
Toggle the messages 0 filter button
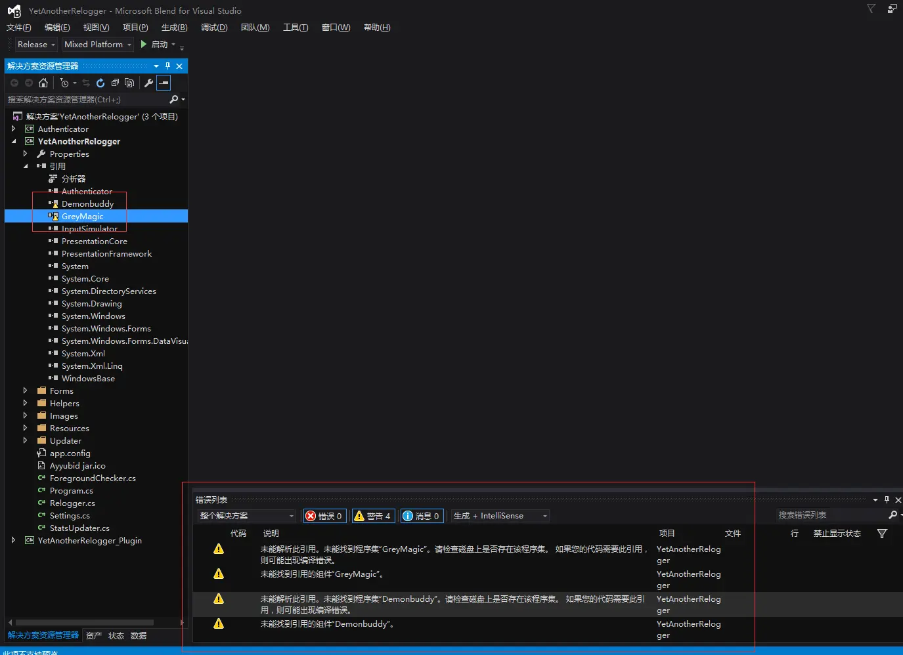(421, 516)
